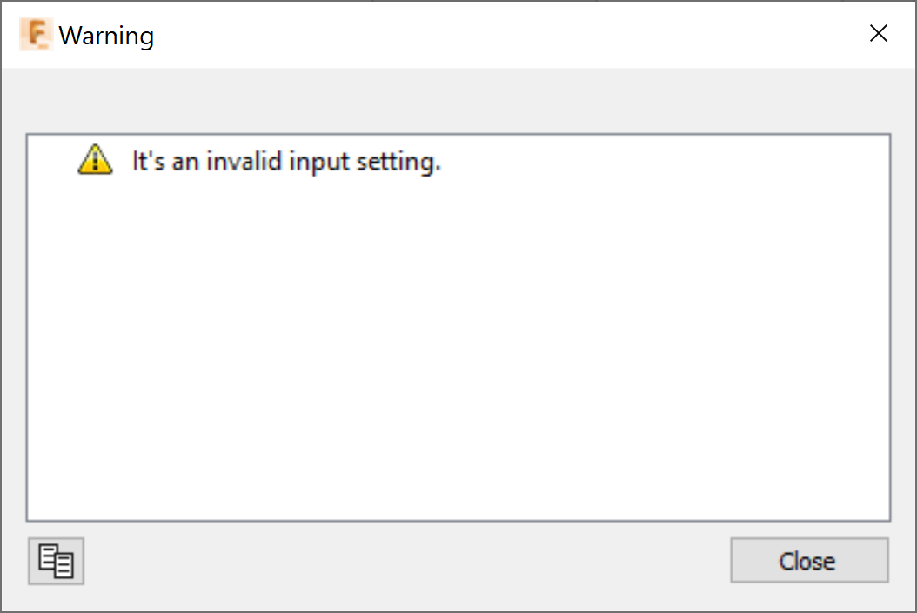Click the "It's" word at message start
This screenshot has height=613, width=917.
[x=148, y=162]
